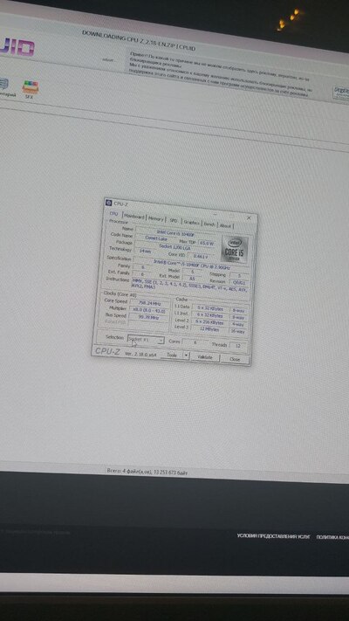The height and width of the screenshot is (621, 349).
Task: Switch to the Mainboard tab
Action: pos(133,217)
